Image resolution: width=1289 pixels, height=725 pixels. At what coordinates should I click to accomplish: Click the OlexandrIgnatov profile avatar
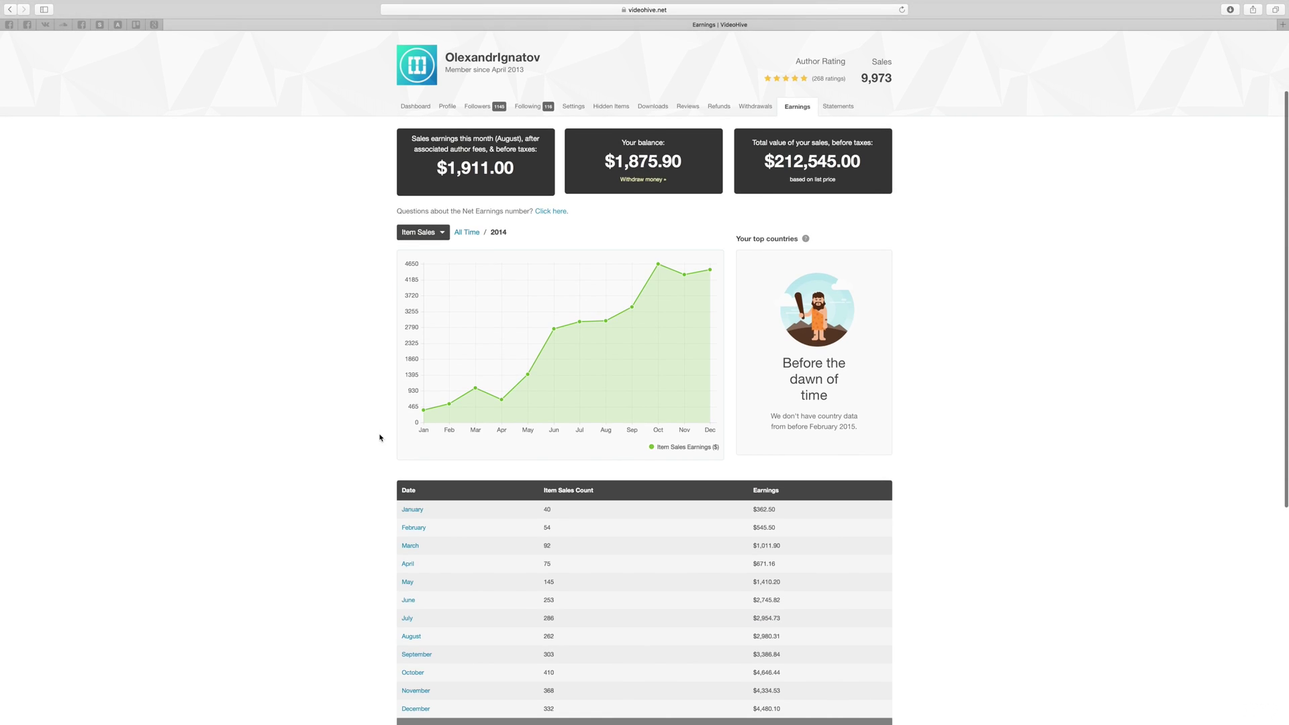[416, 65]
